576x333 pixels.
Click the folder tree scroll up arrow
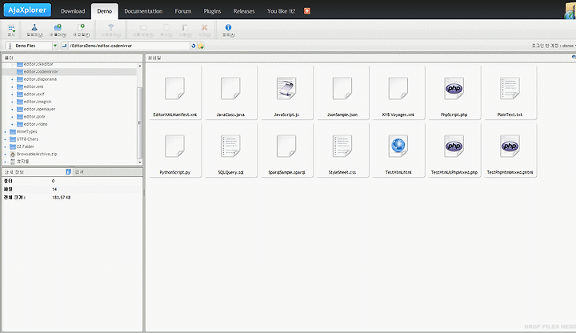click(x=139, y=66)
